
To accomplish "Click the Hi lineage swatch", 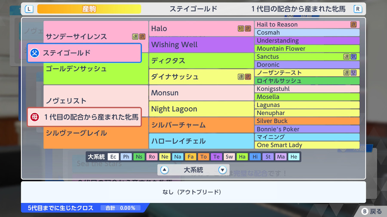I will pos(255,157).
